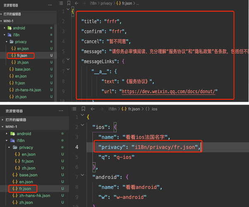Click fr.json breadcrumb in top editor
Viewport: 249px width, 207px height.
tap(124, 3)
